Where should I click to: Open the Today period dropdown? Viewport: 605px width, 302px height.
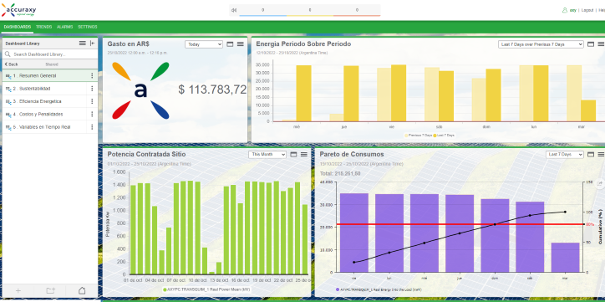(x=204, y=44)
